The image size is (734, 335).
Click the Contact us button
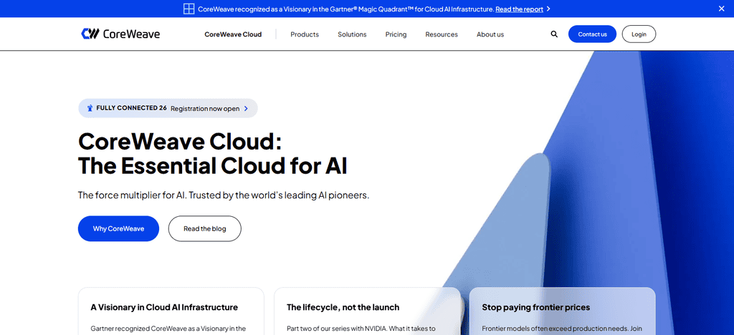[x=592, y=34]
